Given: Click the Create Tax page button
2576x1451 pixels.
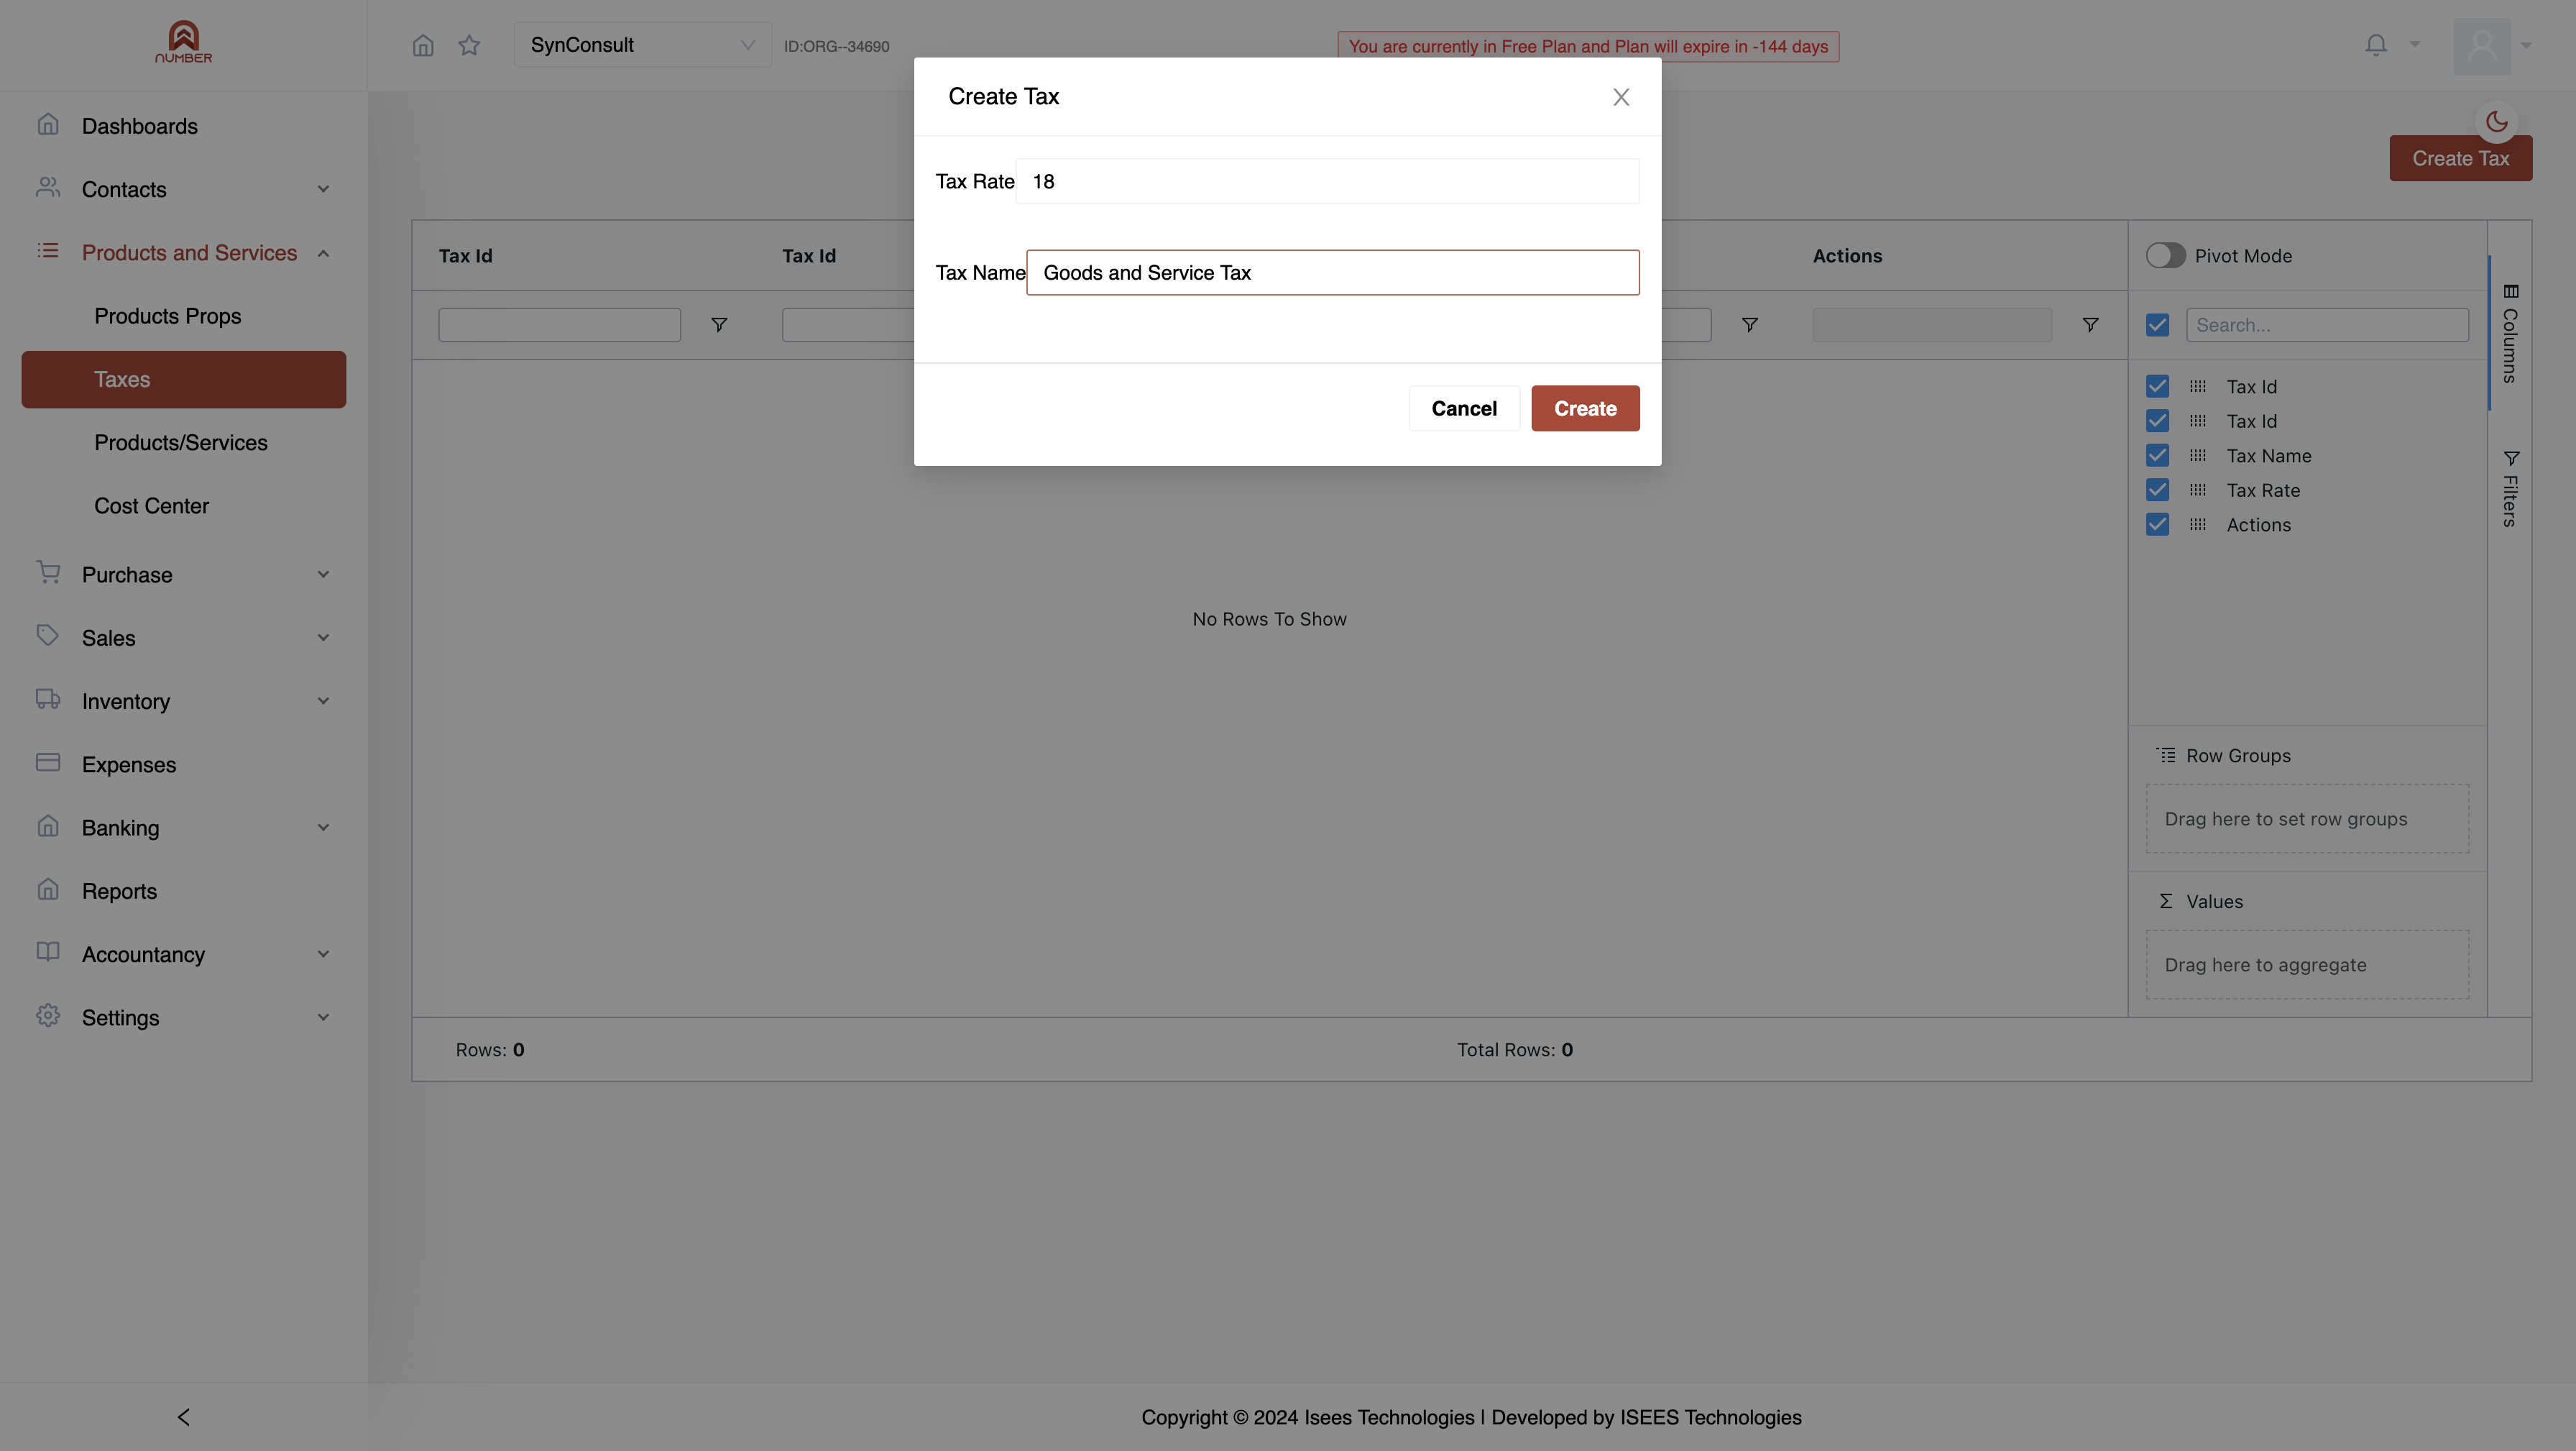Looking at the screenshot, I should click(2460, 158).
